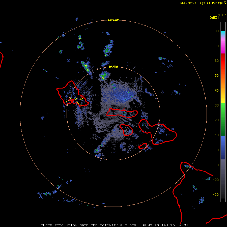The image size is (227, 227).
Task: Click the "50 NMI" range ring label
Action: click(x=113, y=67)
